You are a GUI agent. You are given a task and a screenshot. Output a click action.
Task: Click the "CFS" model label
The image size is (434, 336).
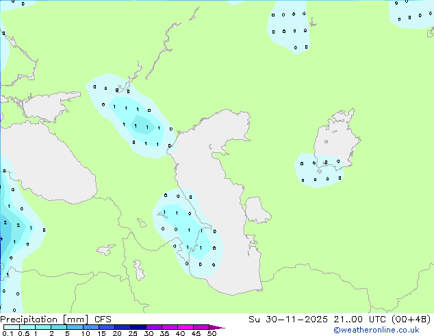(103, 320)
